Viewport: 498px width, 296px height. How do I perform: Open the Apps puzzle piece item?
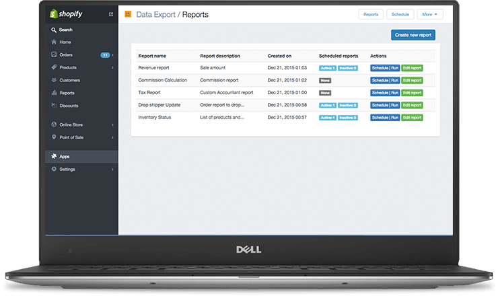[x=64, y=157]
